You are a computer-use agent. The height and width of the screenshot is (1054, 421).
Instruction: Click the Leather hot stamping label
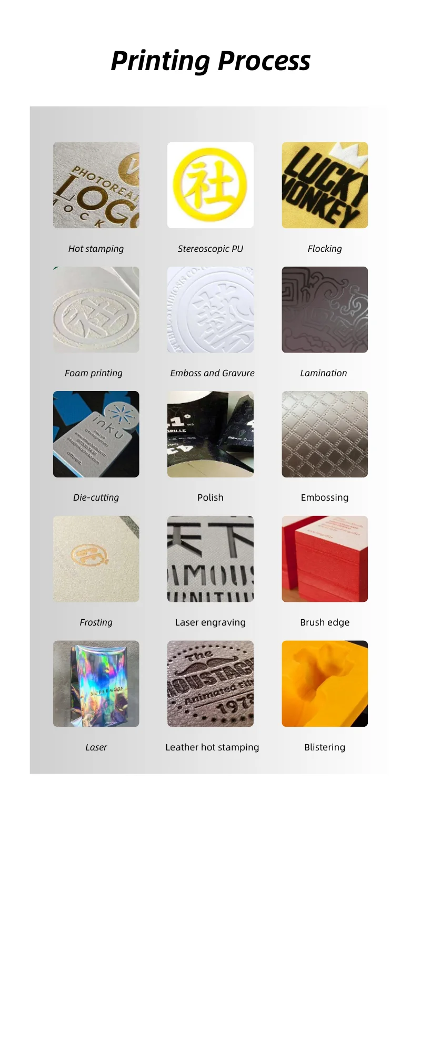(x=212, y=747)
